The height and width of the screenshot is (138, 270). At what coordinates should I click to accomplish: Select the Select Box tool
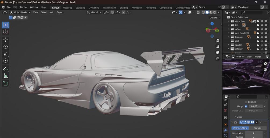[x=6, y=25]
